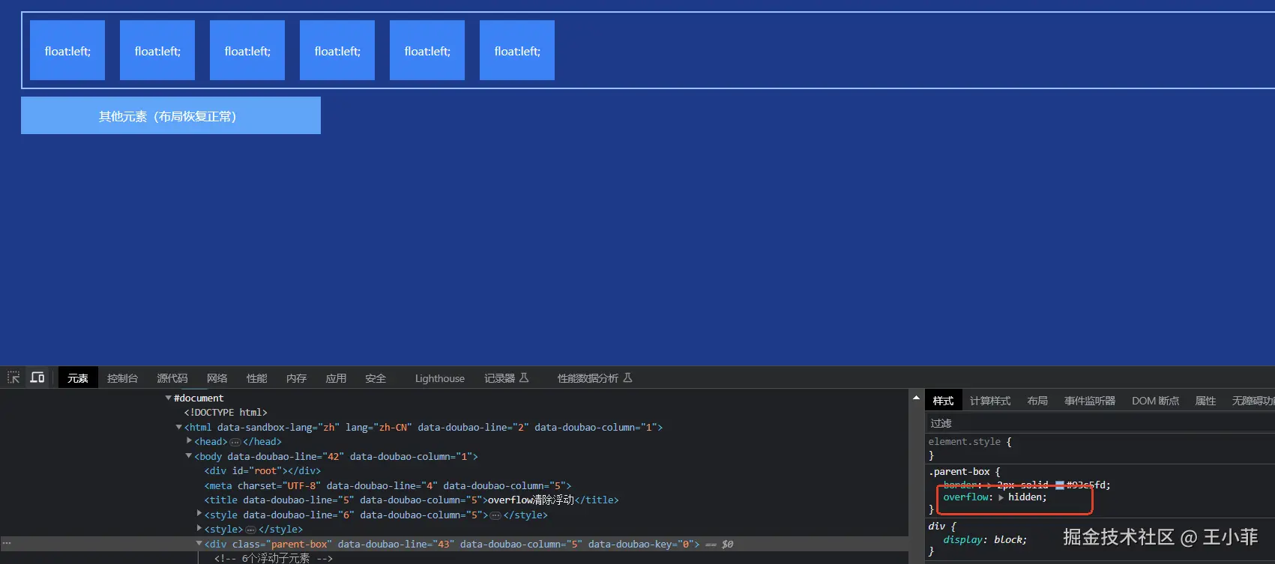1275x564 pixels.
Task: Click the body tag row text
Action: click(x=336, y=457)
